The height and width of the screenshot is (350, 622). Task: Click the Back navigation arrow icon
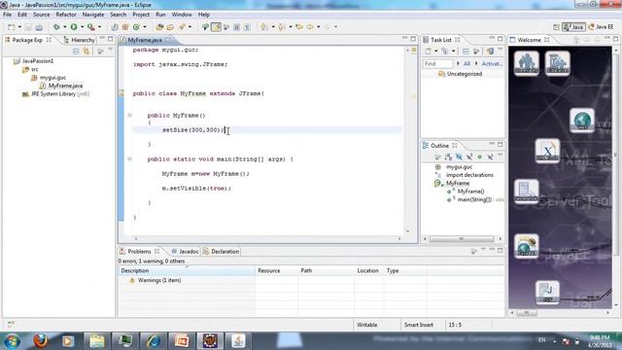point(310,27)
